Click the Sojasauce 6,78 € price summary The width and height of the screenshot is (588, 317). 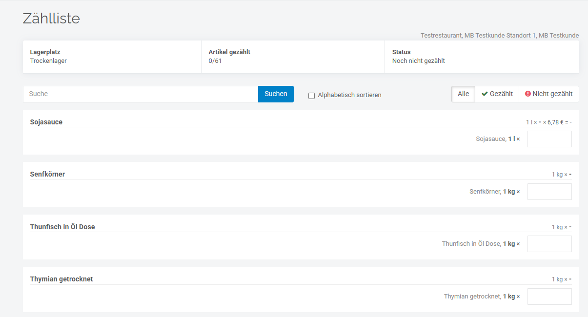tap(548, 122)
